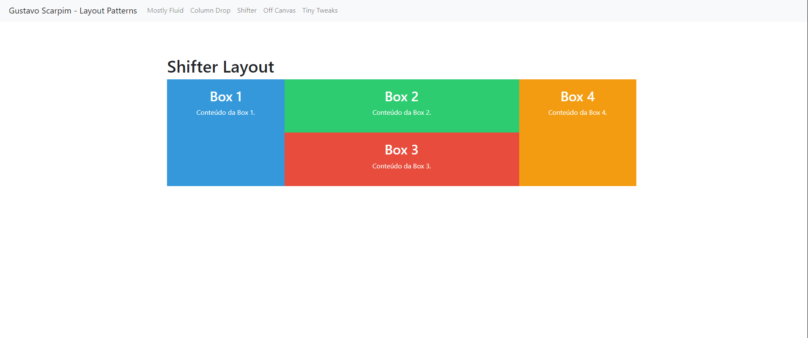Open the Mostly Fluid nav link
This screenshot has width=808, height=338.
click(x=165, y=11)
